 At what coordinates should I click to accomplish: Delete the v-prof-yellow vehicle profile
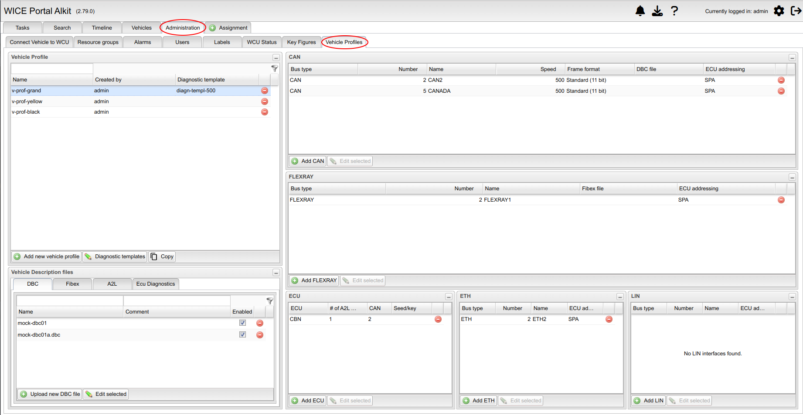pyautogui.click(x=265, y=101)
